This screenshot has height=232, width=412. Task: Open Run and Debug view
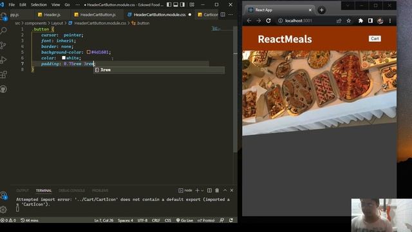(x=3, y=60)
